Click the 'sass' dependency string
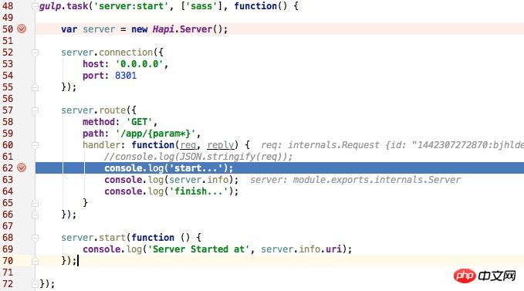This screenshot has height=291, width=524. (x=201, y=6)
